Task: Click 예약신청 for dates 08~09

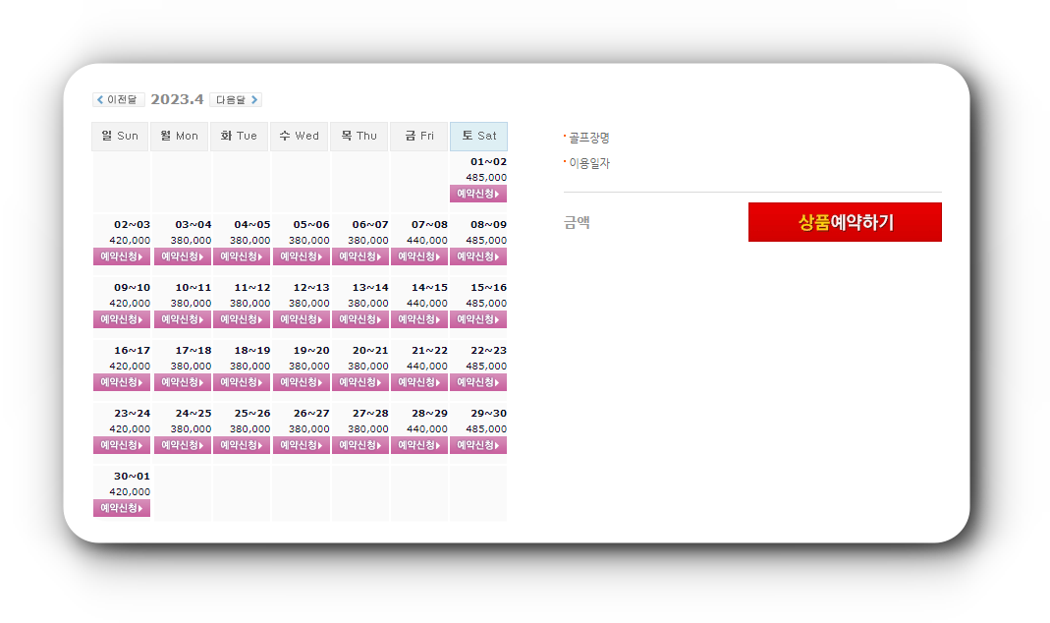Action: click(478, 256)
